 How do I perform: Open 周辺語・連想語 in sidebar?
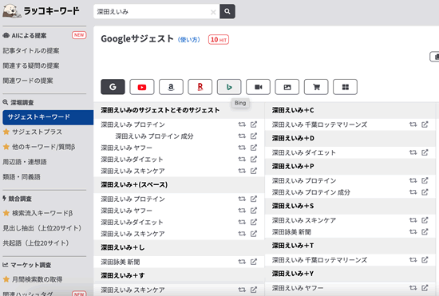25,162
